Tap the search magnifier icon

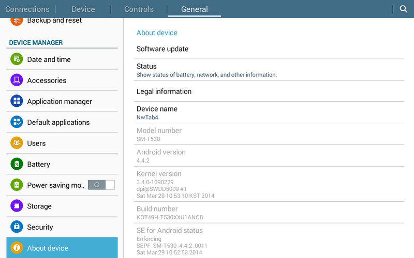click(404, 9)
